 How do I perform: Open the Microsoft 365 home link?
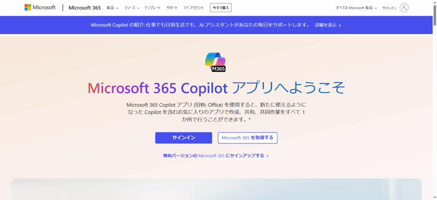[84, 8]
